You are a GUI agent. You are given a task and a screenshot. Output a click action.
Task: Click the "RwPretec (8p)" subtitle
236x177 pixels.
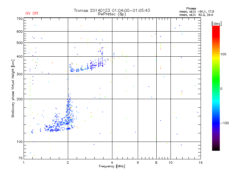tap(112, 14)
